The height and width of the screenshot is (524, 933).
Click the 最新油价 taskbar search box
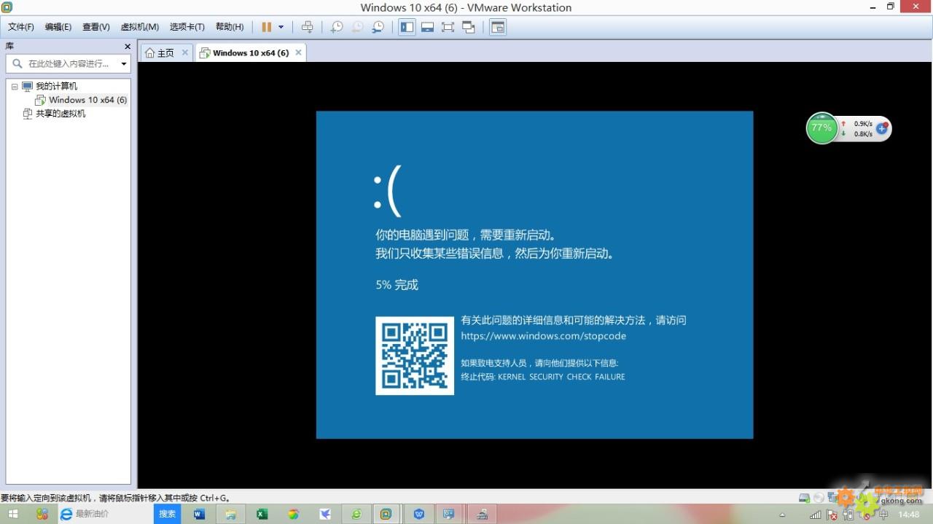pyautogui.click(x=113, y=514)
